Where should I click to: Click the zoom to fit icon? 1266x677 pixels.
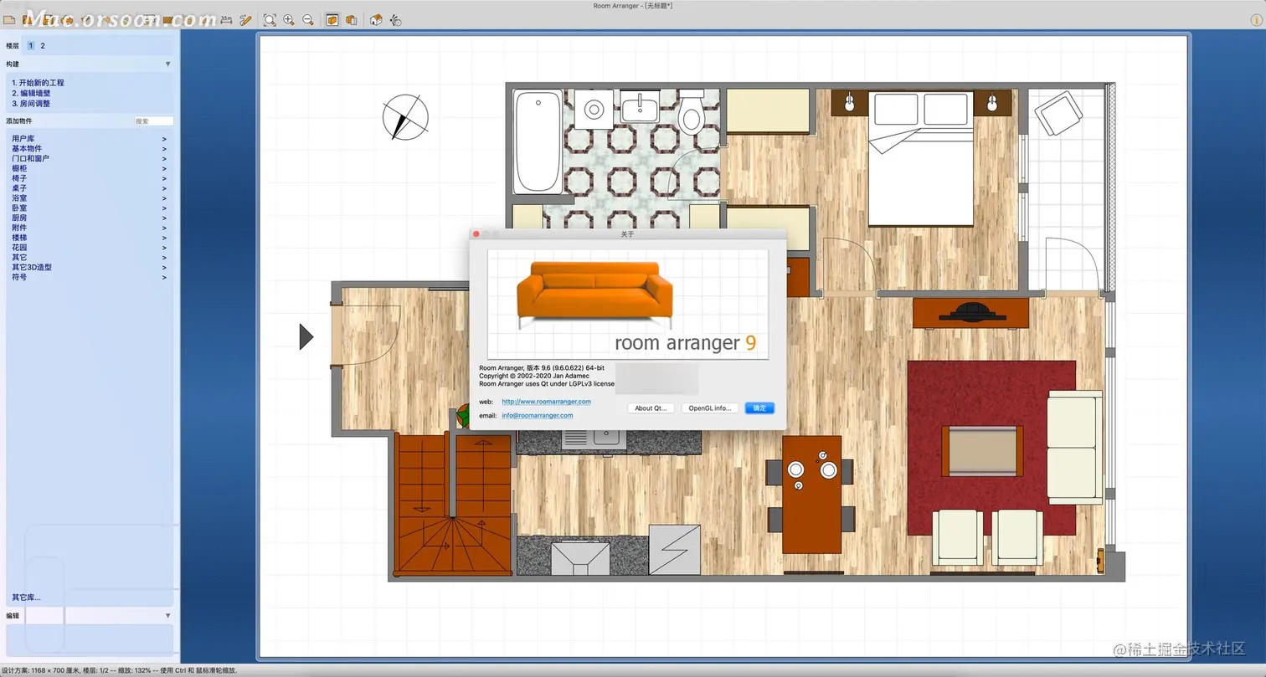tap(270, 20)
